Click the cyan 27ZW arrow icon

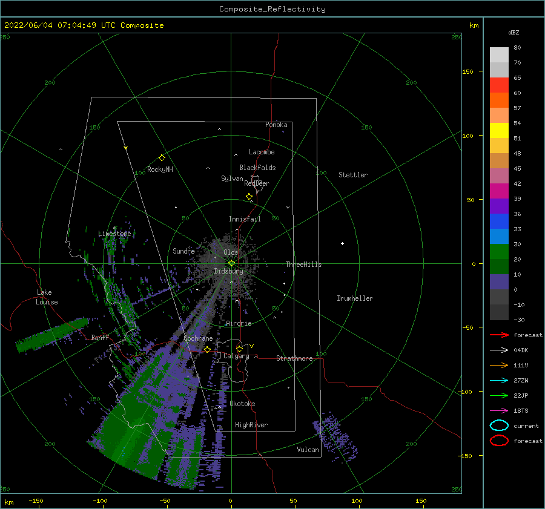(x=499, y=381)
